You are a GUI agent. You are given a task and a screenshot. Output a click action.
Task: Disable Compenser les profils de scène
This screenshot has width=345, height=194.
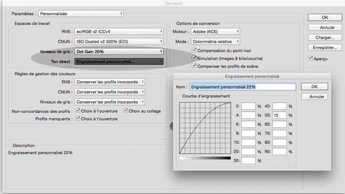click(x=194, y=66)
